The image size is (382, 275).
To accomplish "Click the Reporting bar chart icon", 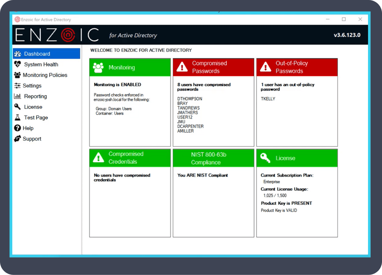I will coord(18,96).
